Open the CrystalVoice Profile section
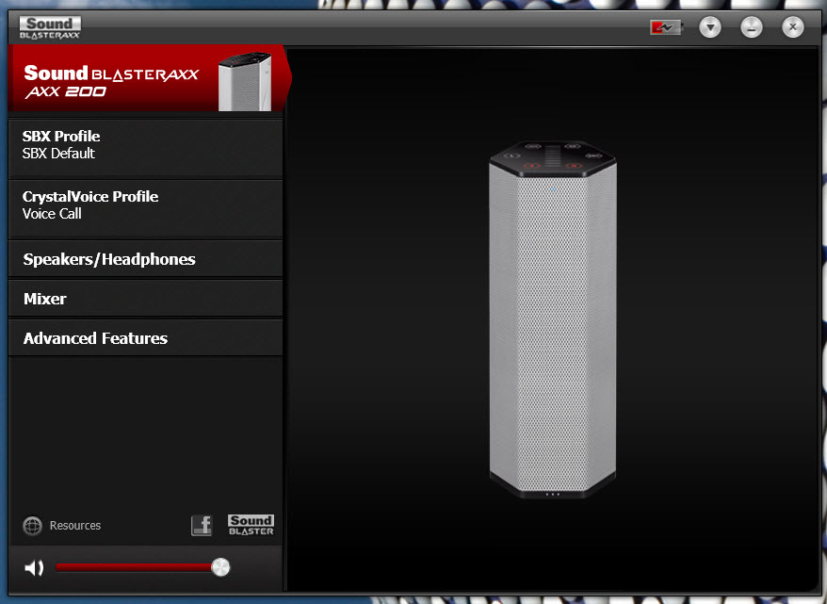 146,208
